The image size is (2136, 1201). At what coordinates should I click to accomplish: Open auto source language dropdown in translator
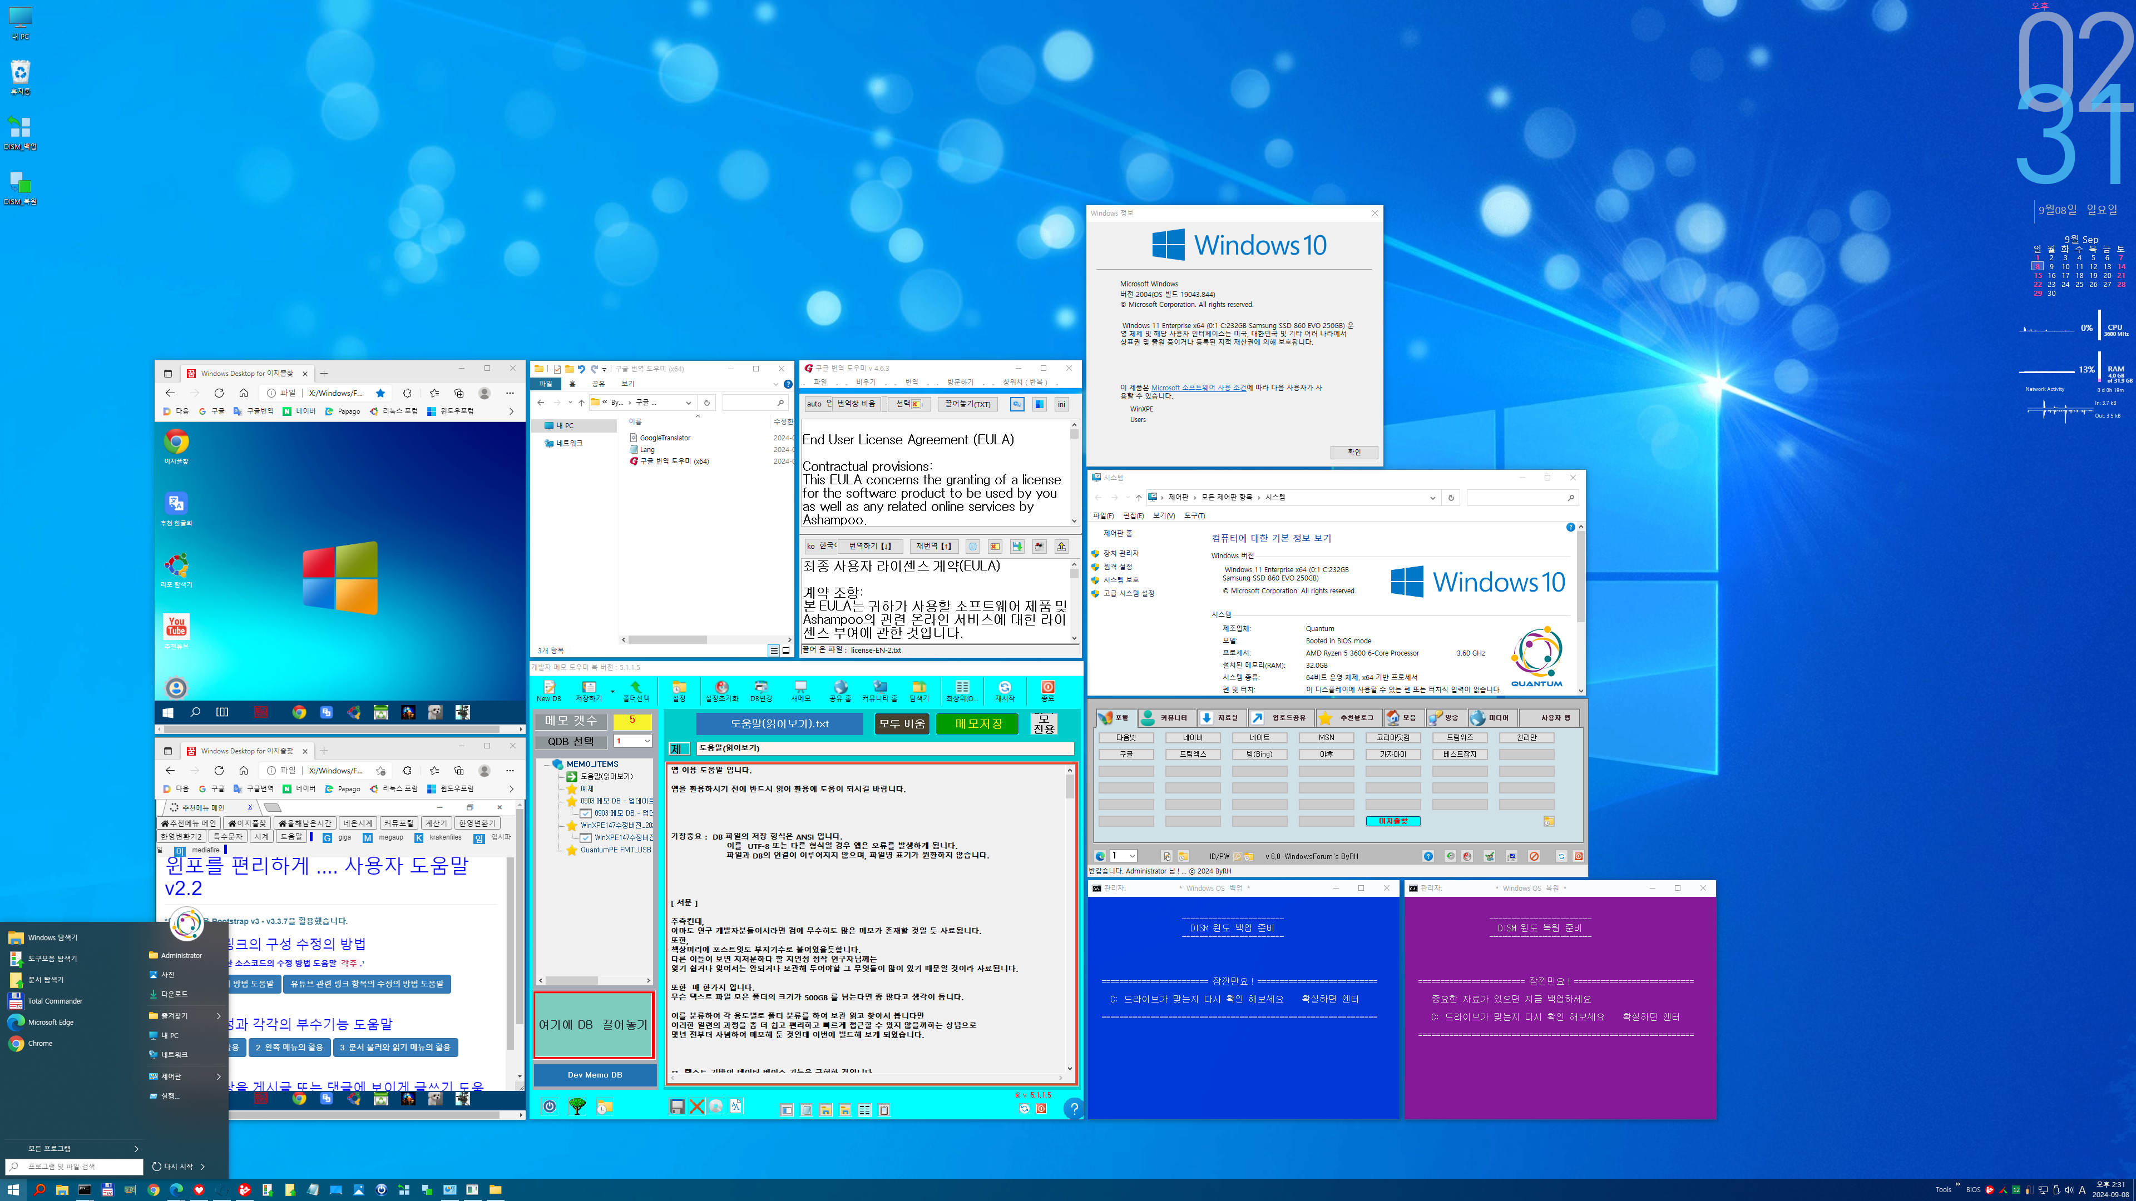coord(818,404)
